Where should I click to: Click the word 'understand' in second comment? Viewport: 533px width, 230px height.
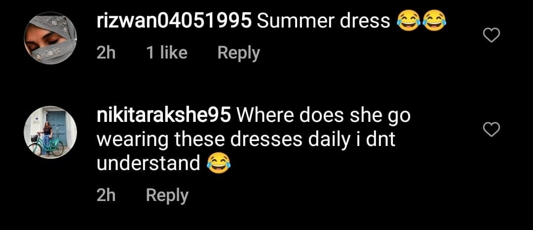(x=148, y=163)
